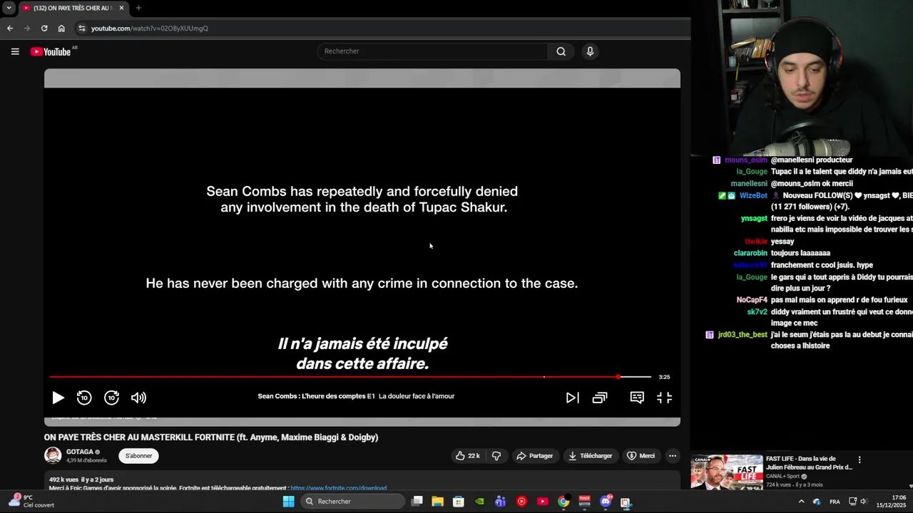The image size is (913, 513).
Task: Open the GOTAGA channel name link
Action: pyautogui.click(x=80, y=452)
